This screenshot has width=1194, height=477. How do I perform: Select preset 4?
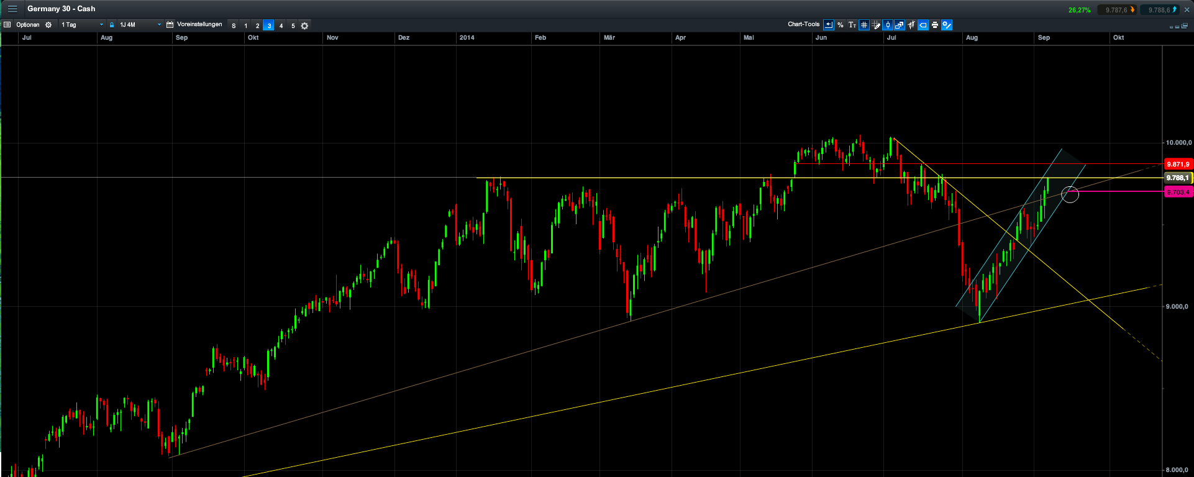[281, 25]
